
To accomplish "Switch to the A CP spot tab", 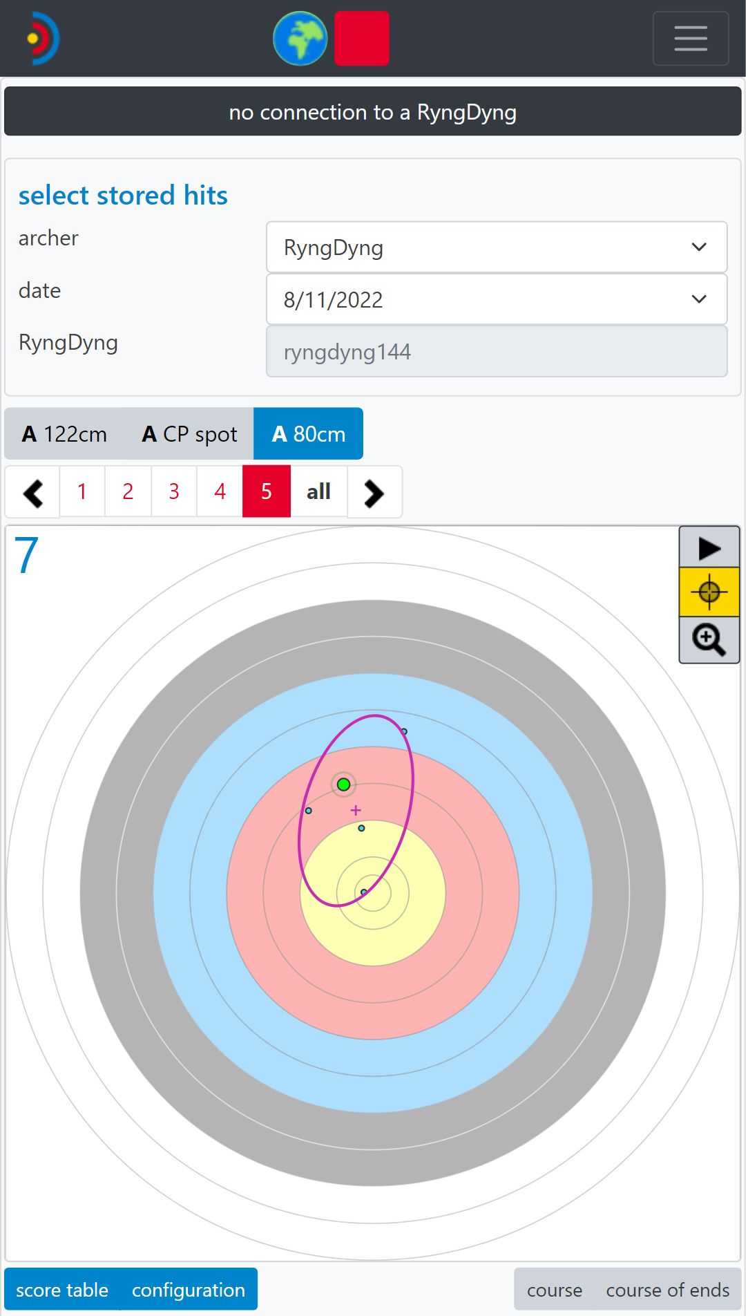I will [189, 434].
